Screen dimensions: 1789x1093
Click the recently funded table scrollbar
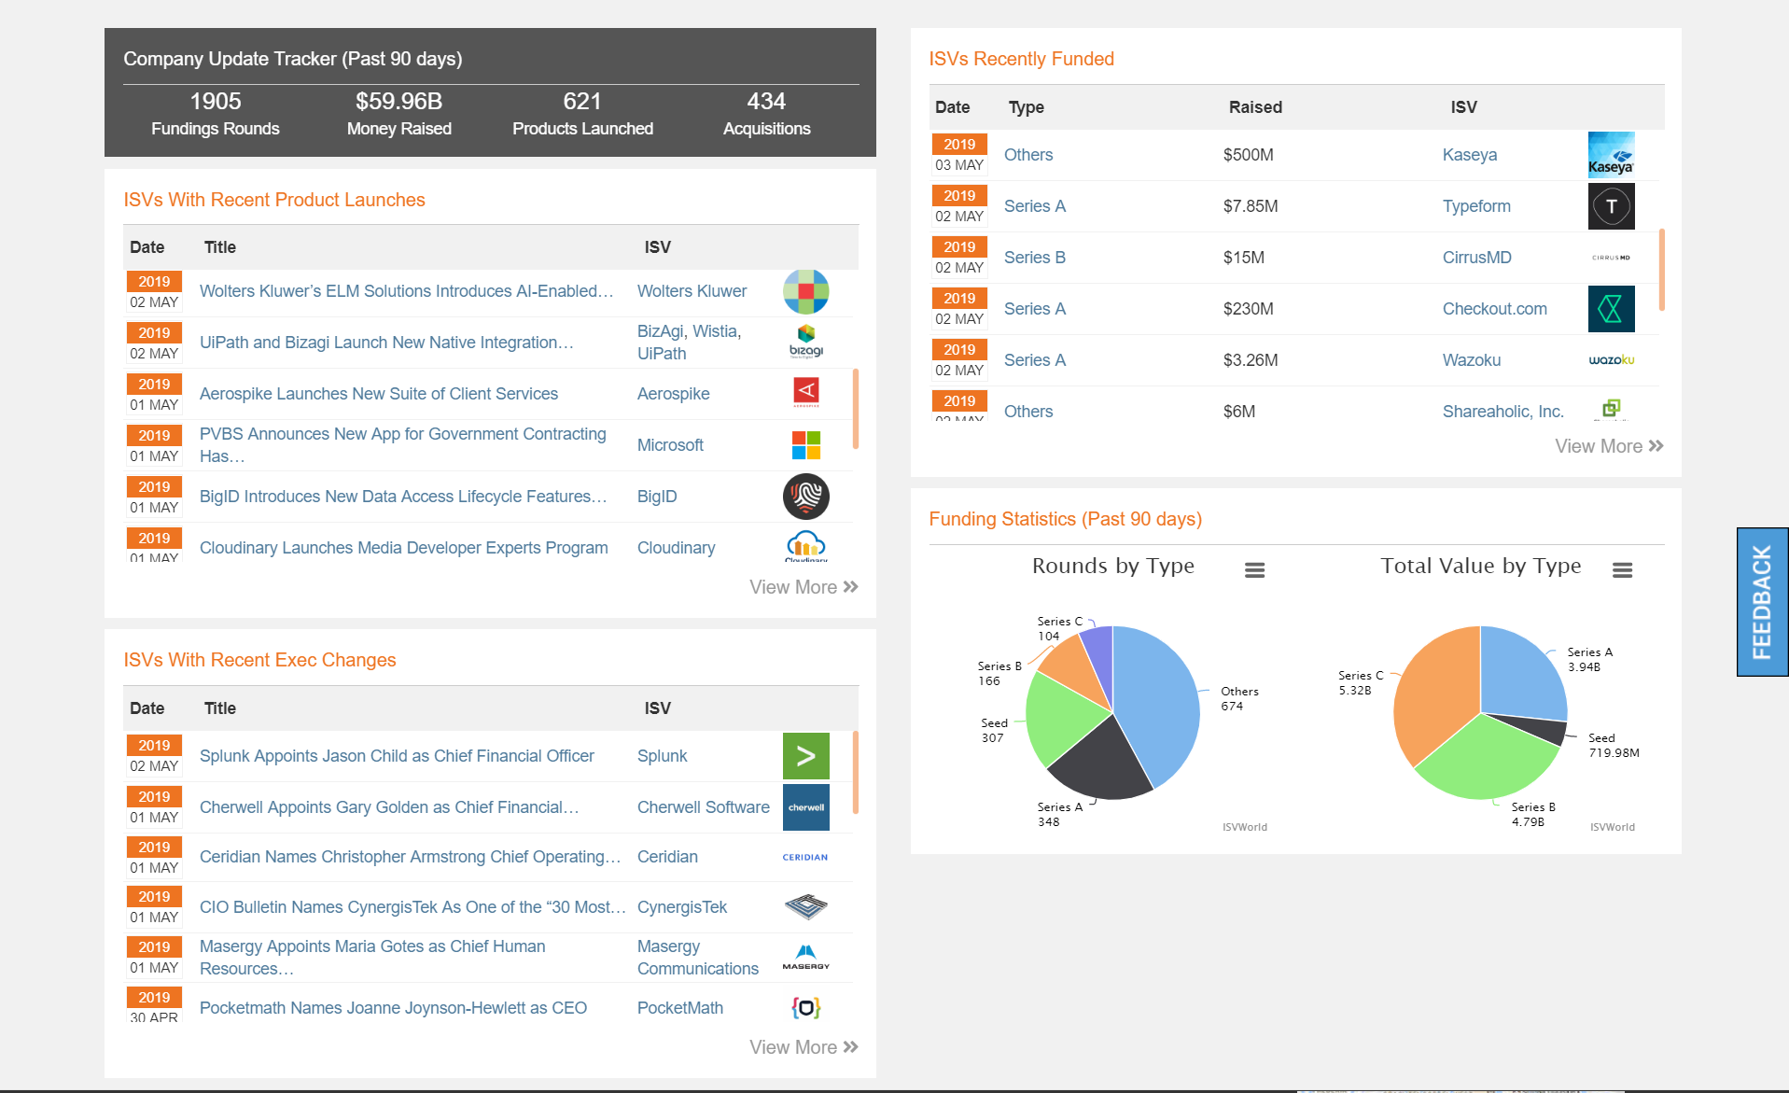pos(1662,270)
